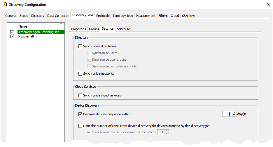Go to the Topology Jobs tab
273x147 pixels.
tap(123, 16)
